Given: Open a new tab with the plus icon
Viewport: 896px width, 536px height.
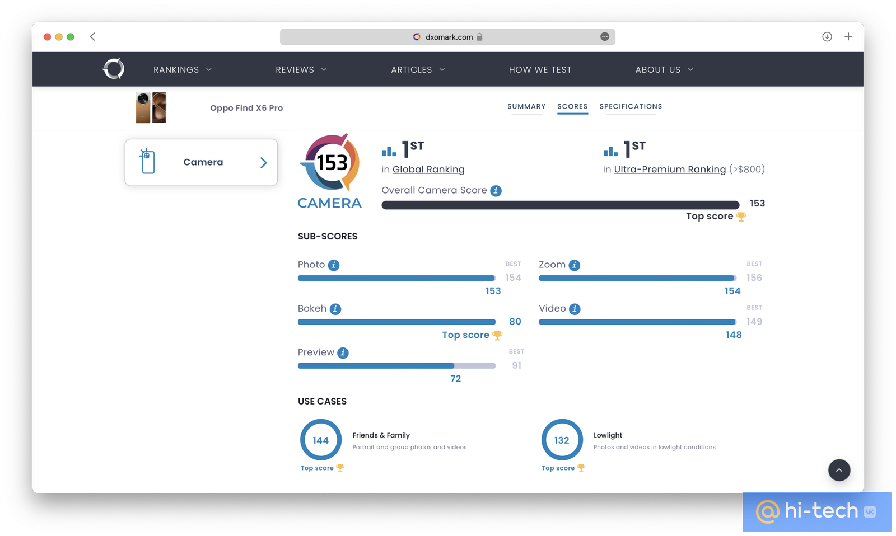Looking at the screenshot, I should 848,37.
